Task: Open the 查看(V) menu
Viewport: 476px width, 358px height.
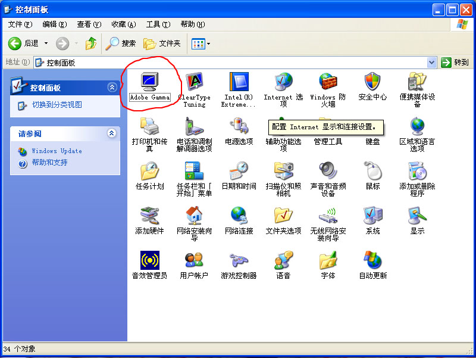Action: tap(89, 24)
